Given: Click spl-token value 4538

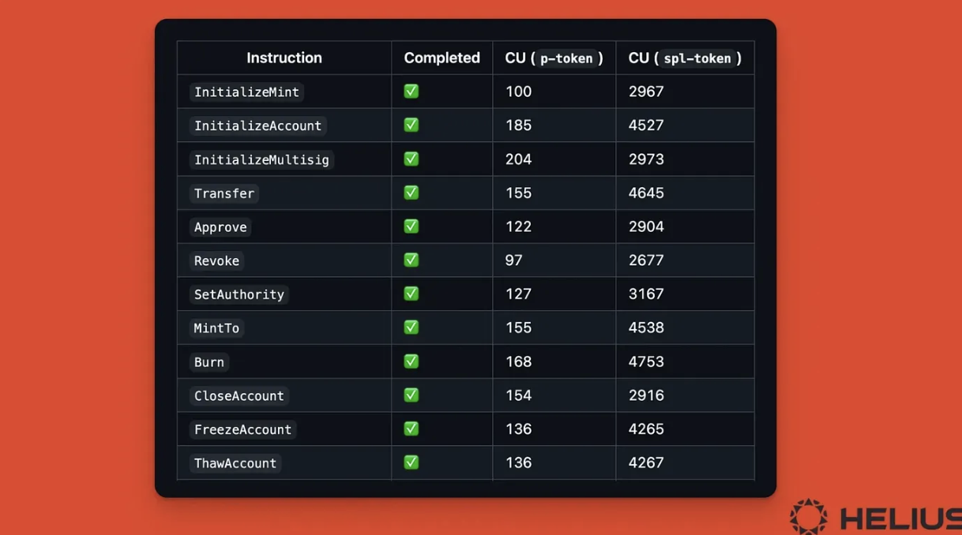Looking at the screenshot, I should 646,327.
